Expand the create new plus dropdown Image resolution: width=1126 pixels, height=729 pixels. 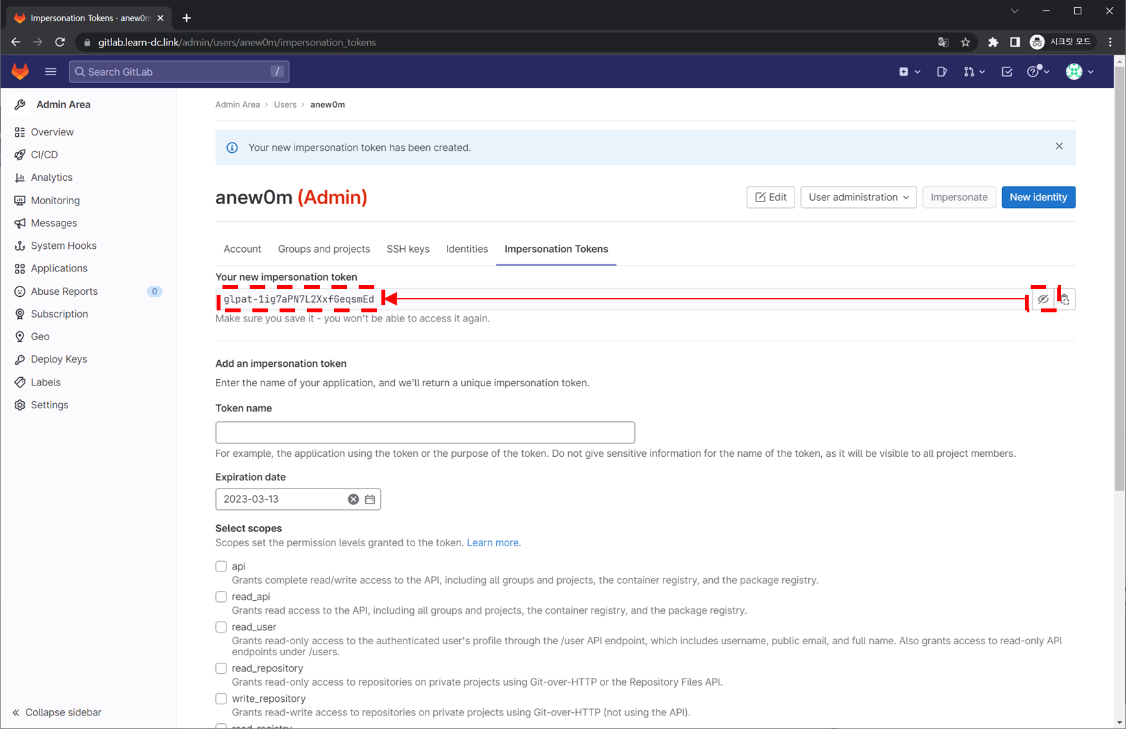pyautogui.click(x=909, y=72)
